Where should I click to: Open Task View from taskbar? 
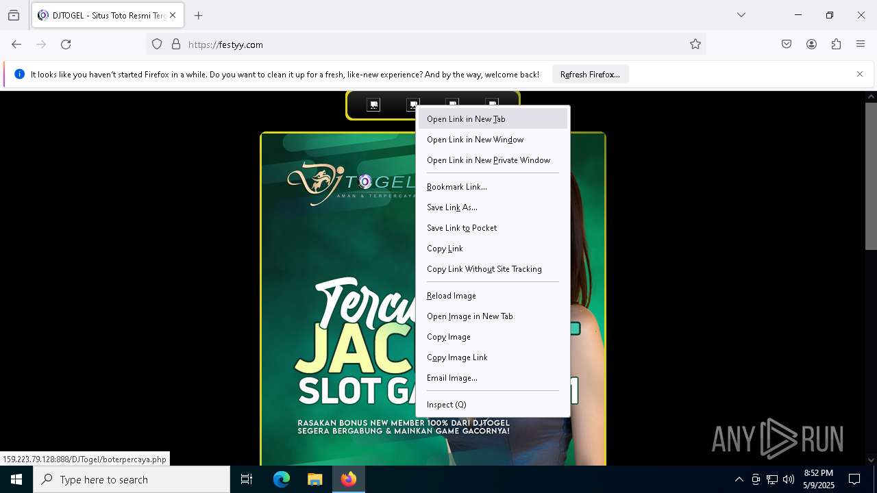tap(247, 479)
